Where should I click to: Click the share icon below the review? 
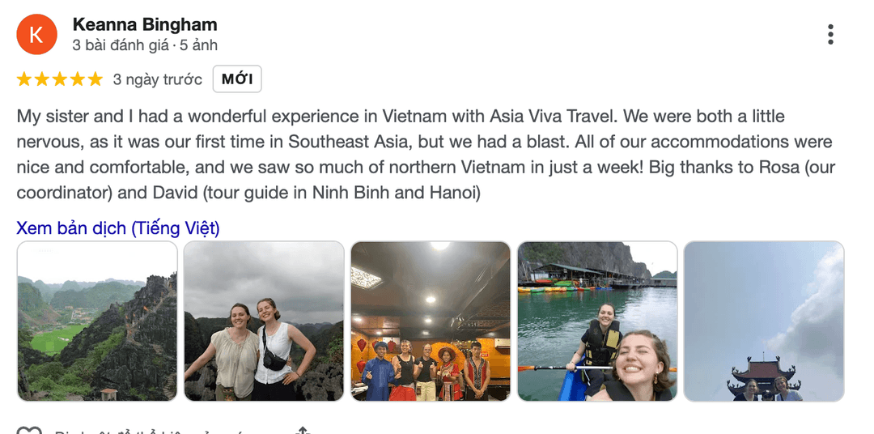click(303, 430)
